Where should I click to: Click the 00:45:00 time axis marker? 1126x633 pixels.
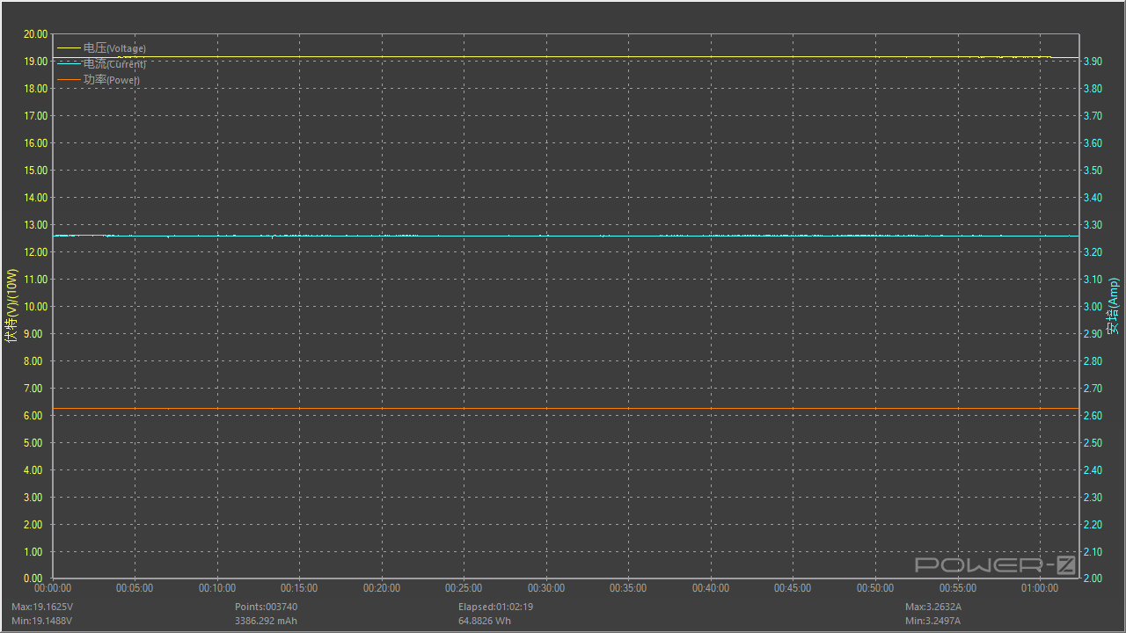(x=793, y=588)
